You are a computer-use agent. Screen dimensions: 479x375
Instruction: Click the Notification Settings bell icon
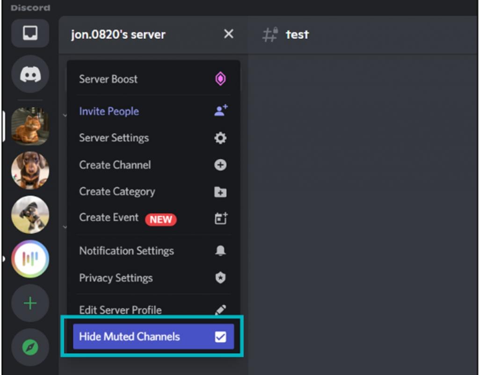point(220,251)
